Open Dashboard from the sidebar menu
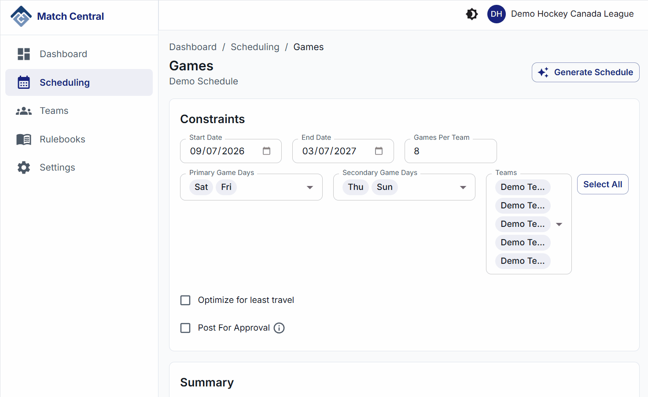Image resolution: width=648 pixels, height=397 pixels. point(63,54)
